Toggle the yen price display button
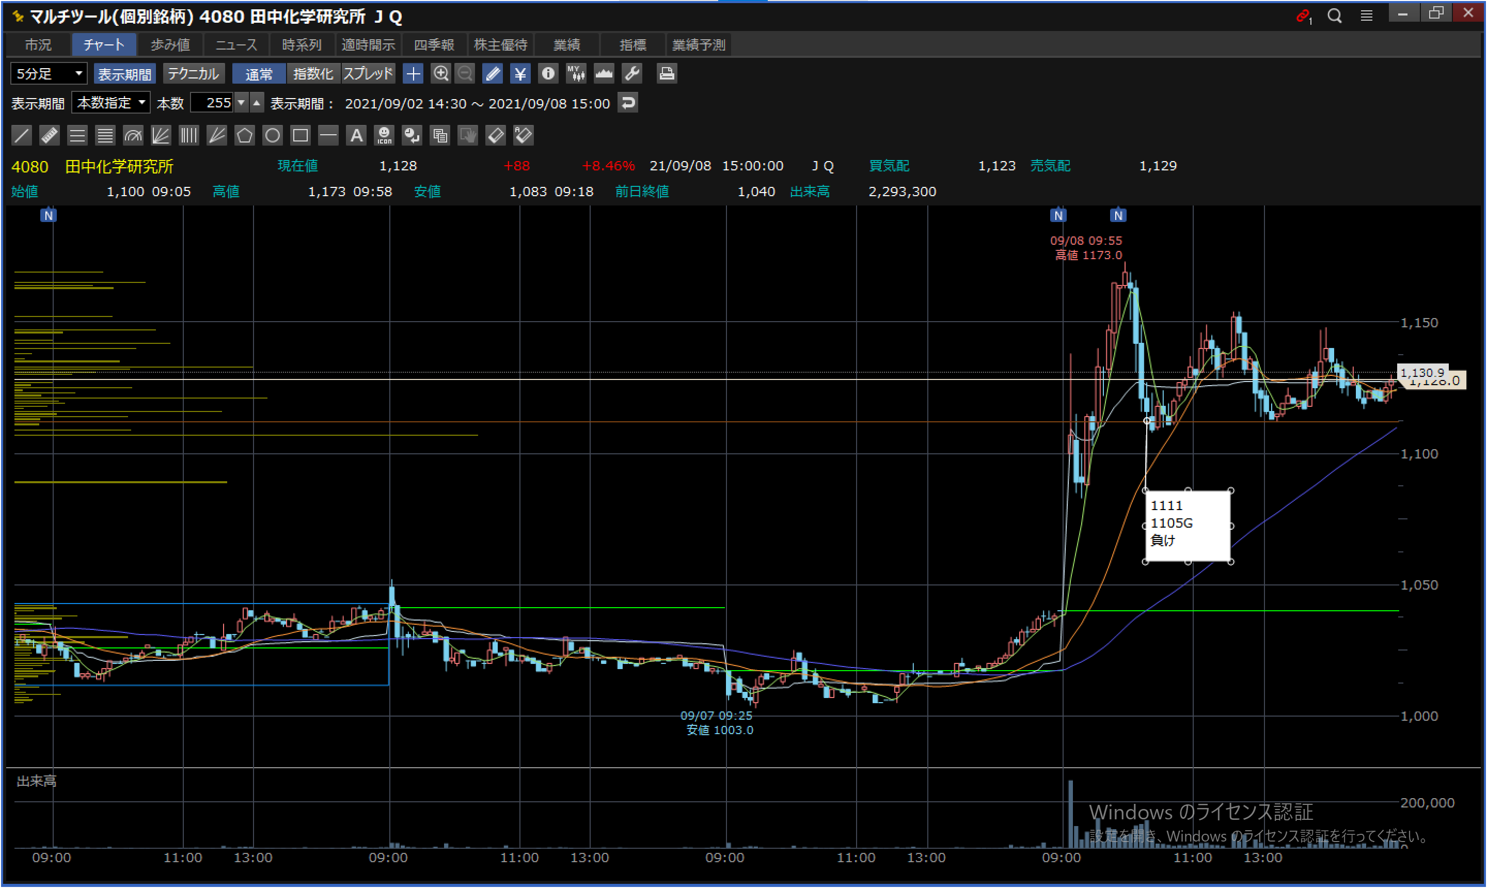Viewport: 1487px width, 888px height. tap(520, 74)
